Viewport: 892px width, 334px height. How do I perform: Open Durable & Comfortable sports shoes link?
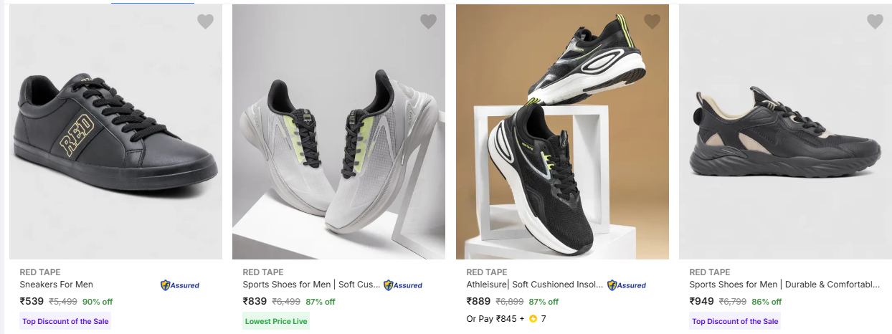coord(784,285)
